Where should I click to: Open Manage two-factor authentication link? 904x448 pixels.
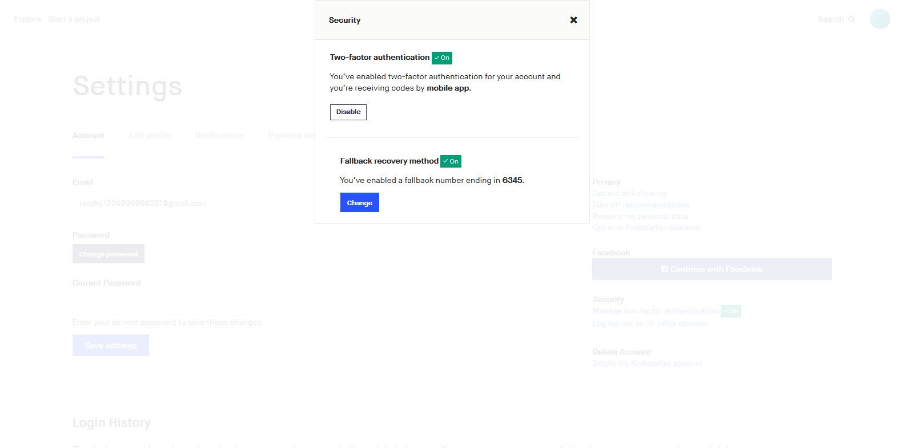[656, 311]
